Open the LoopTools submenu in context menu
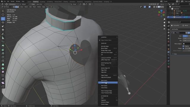Viewport: 190px width, 107px height. click(108, 37)
